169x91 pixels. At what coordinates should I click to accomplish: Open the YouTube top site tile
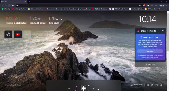point(18,34)
